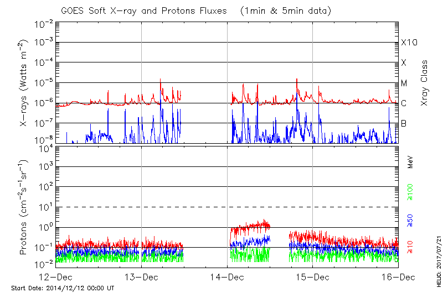
Task: Click the 'X10' X-ray class label
Action: click(409, 43)
